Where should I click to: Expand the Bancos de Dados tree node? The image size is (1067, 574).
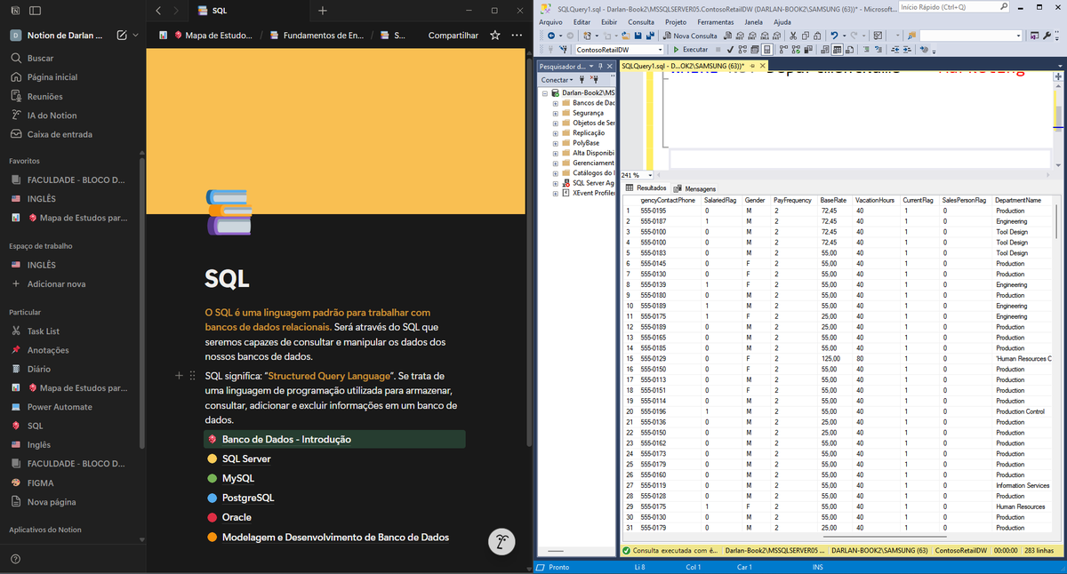pos(555,103)
